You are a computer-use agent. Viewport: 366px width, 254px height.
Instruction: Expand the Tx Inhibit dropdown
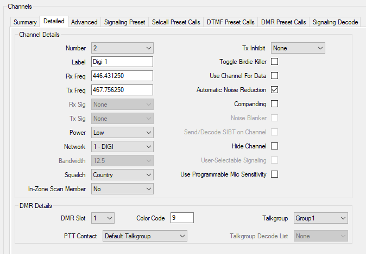coord(298,48)
